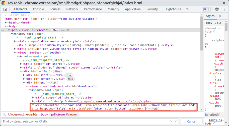229x126 pixels.
Task: Click the flex badge beside div id center
Action: point(70,79)
